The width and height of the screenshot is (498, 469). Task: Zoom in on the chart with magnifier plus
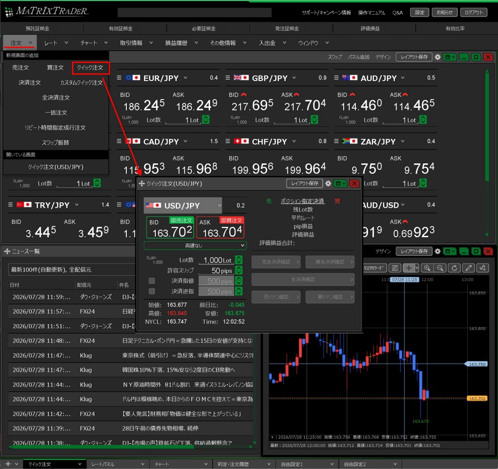[427, 268]
